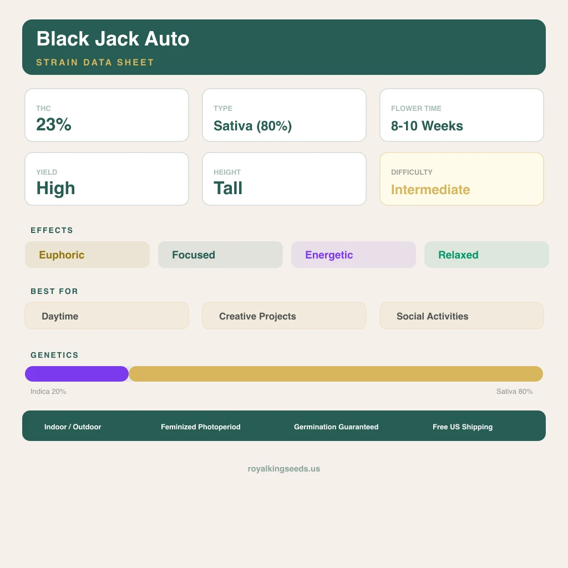Select the THC 23% card
568x568 pixels.
coord(106,115)
